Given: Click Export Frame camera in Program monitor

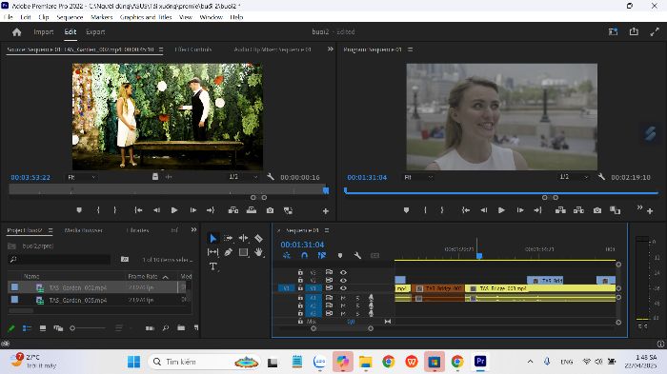Looking at the screenshot, I should [597, 210].
